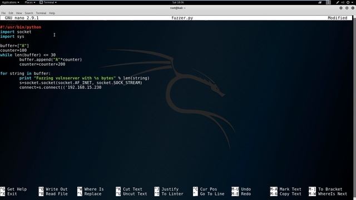This screenshot has width=356, height=200.
Task: Click the ^U Uncut Text shortcut
Action: [x=131, y=194]
